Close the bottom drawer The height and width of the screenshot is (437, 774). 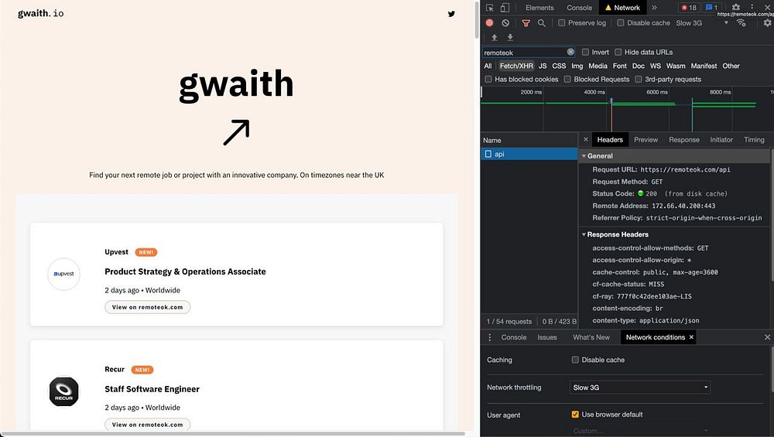pos(767,337)
